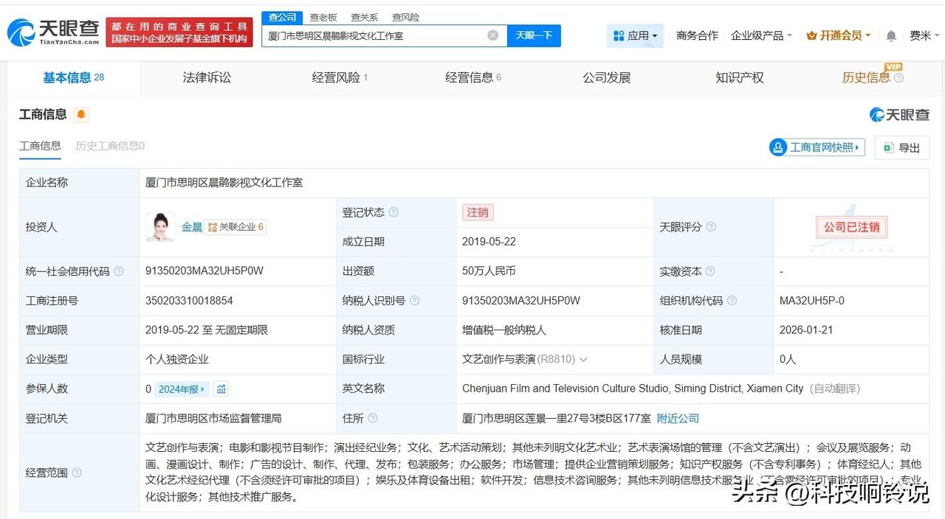Open notifications bell icon in header
The height and width of the screenshot is (519, 945).
(x=891, y=35)
